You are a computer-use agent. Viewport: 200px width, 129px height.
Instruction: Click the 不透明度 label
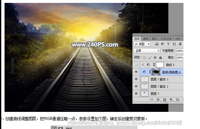168,51
